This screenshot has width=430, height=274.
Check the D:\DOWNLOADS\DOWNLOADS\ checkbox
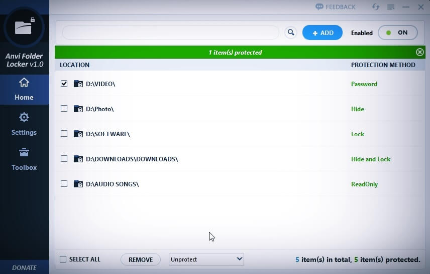pyautogui.click(x=64, y=159)
